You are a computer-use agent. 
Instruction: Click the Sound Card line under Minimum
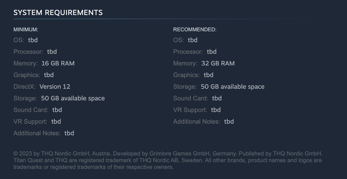(38, 110)
